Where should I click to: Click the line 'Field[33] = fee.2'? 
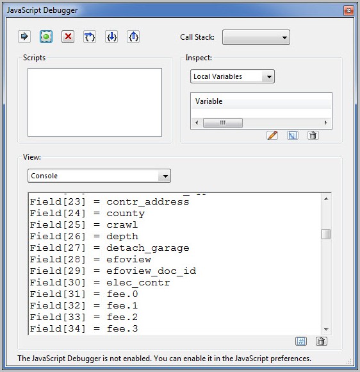pos(84,317)
